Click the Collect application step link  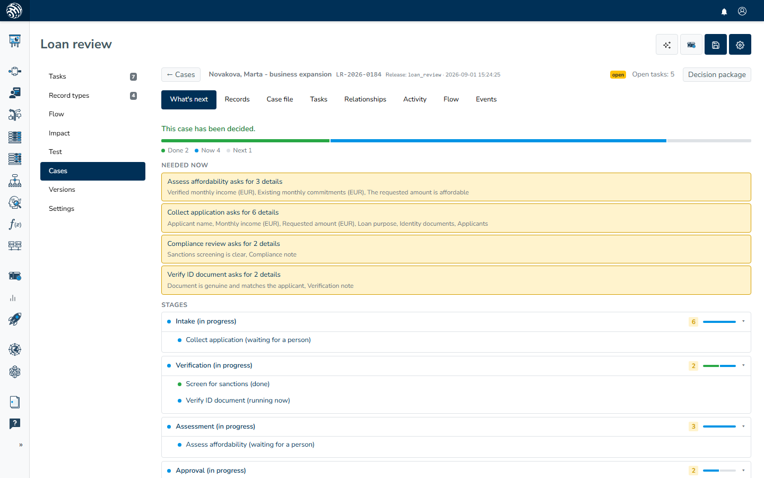coord(248,340)
